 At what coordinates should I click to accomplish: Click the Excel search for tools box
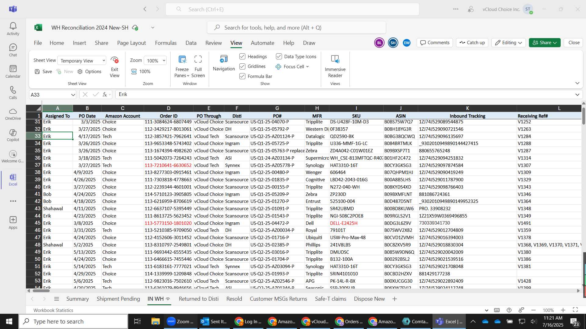tap(296, 28)
